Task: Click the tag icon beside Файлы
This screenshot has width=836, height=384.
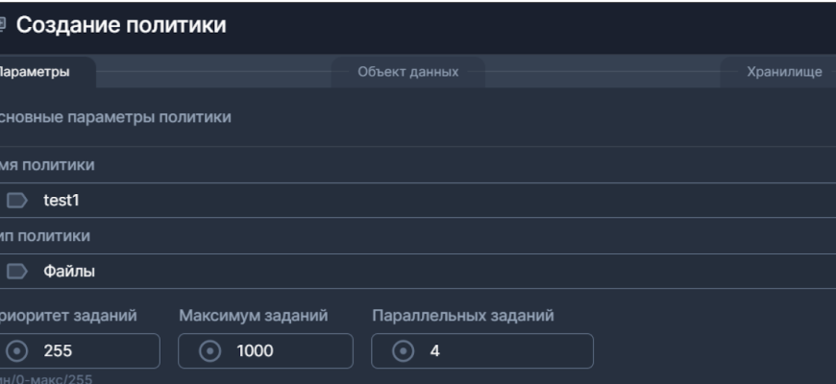Action: tap(17, 272)
